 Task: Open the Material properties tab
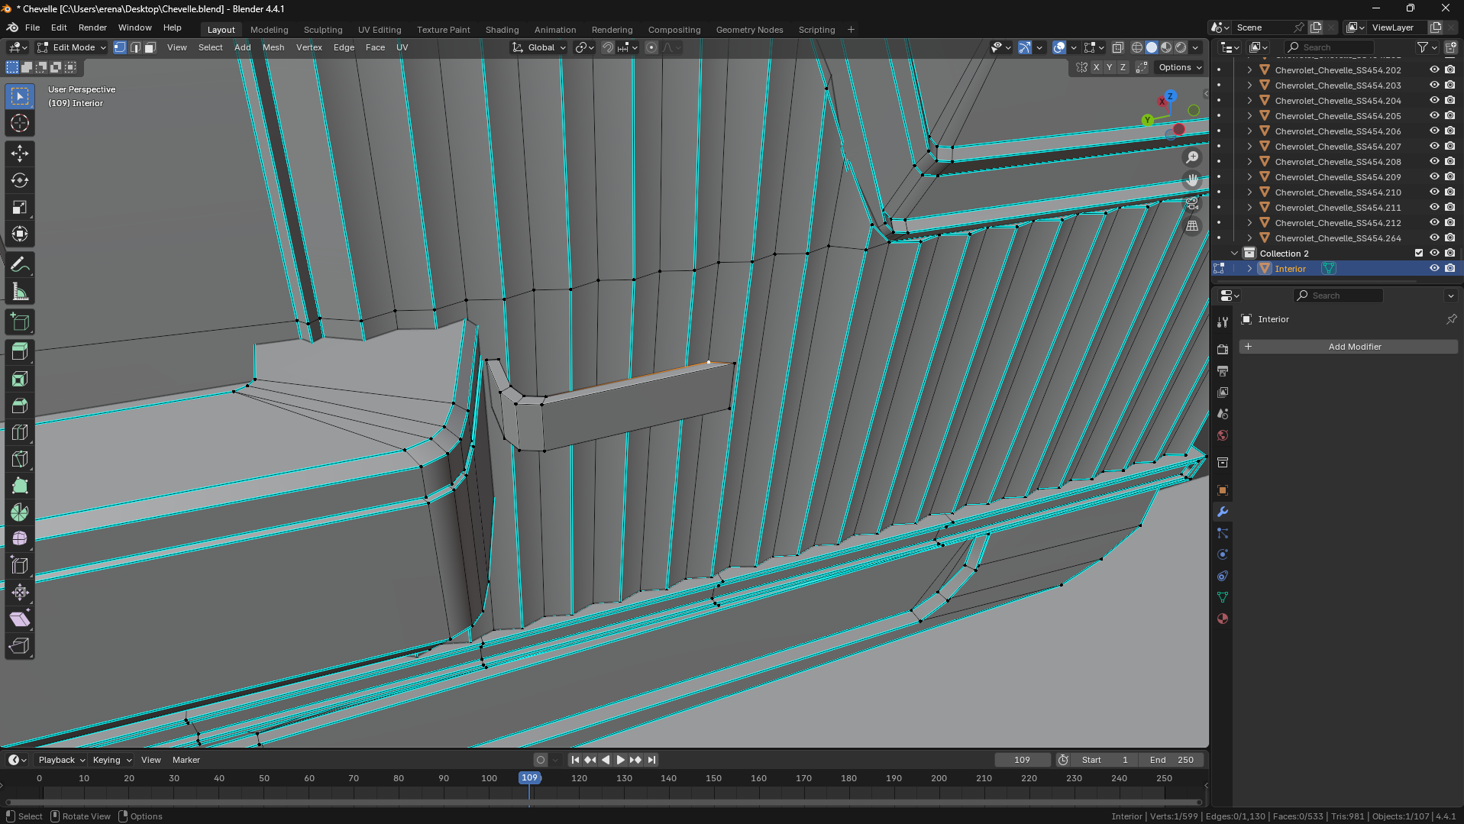point(1223,619)
